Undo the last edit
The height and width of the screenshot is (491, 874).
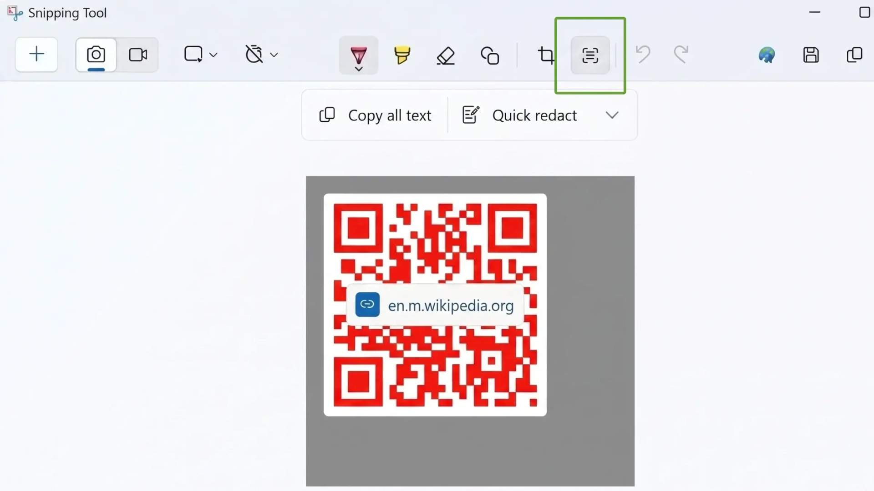pyautogui.click(x=643, y=55)
